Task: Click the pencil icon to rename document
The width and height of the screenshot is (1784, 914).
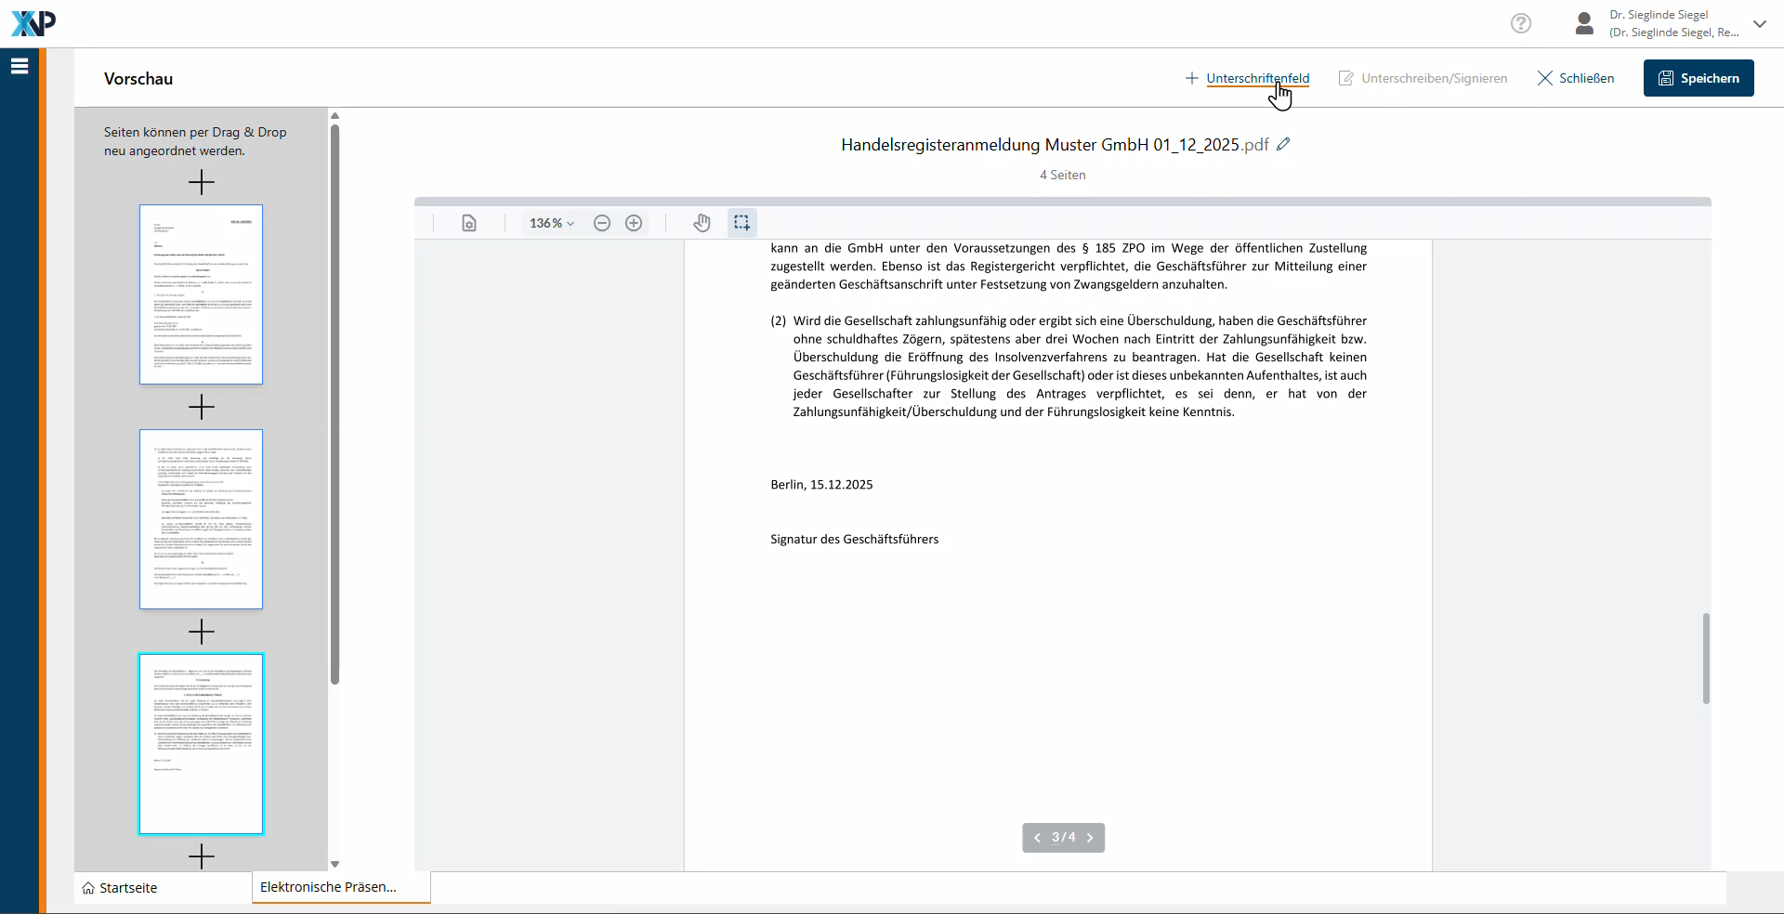Action: click(1283, 145)
